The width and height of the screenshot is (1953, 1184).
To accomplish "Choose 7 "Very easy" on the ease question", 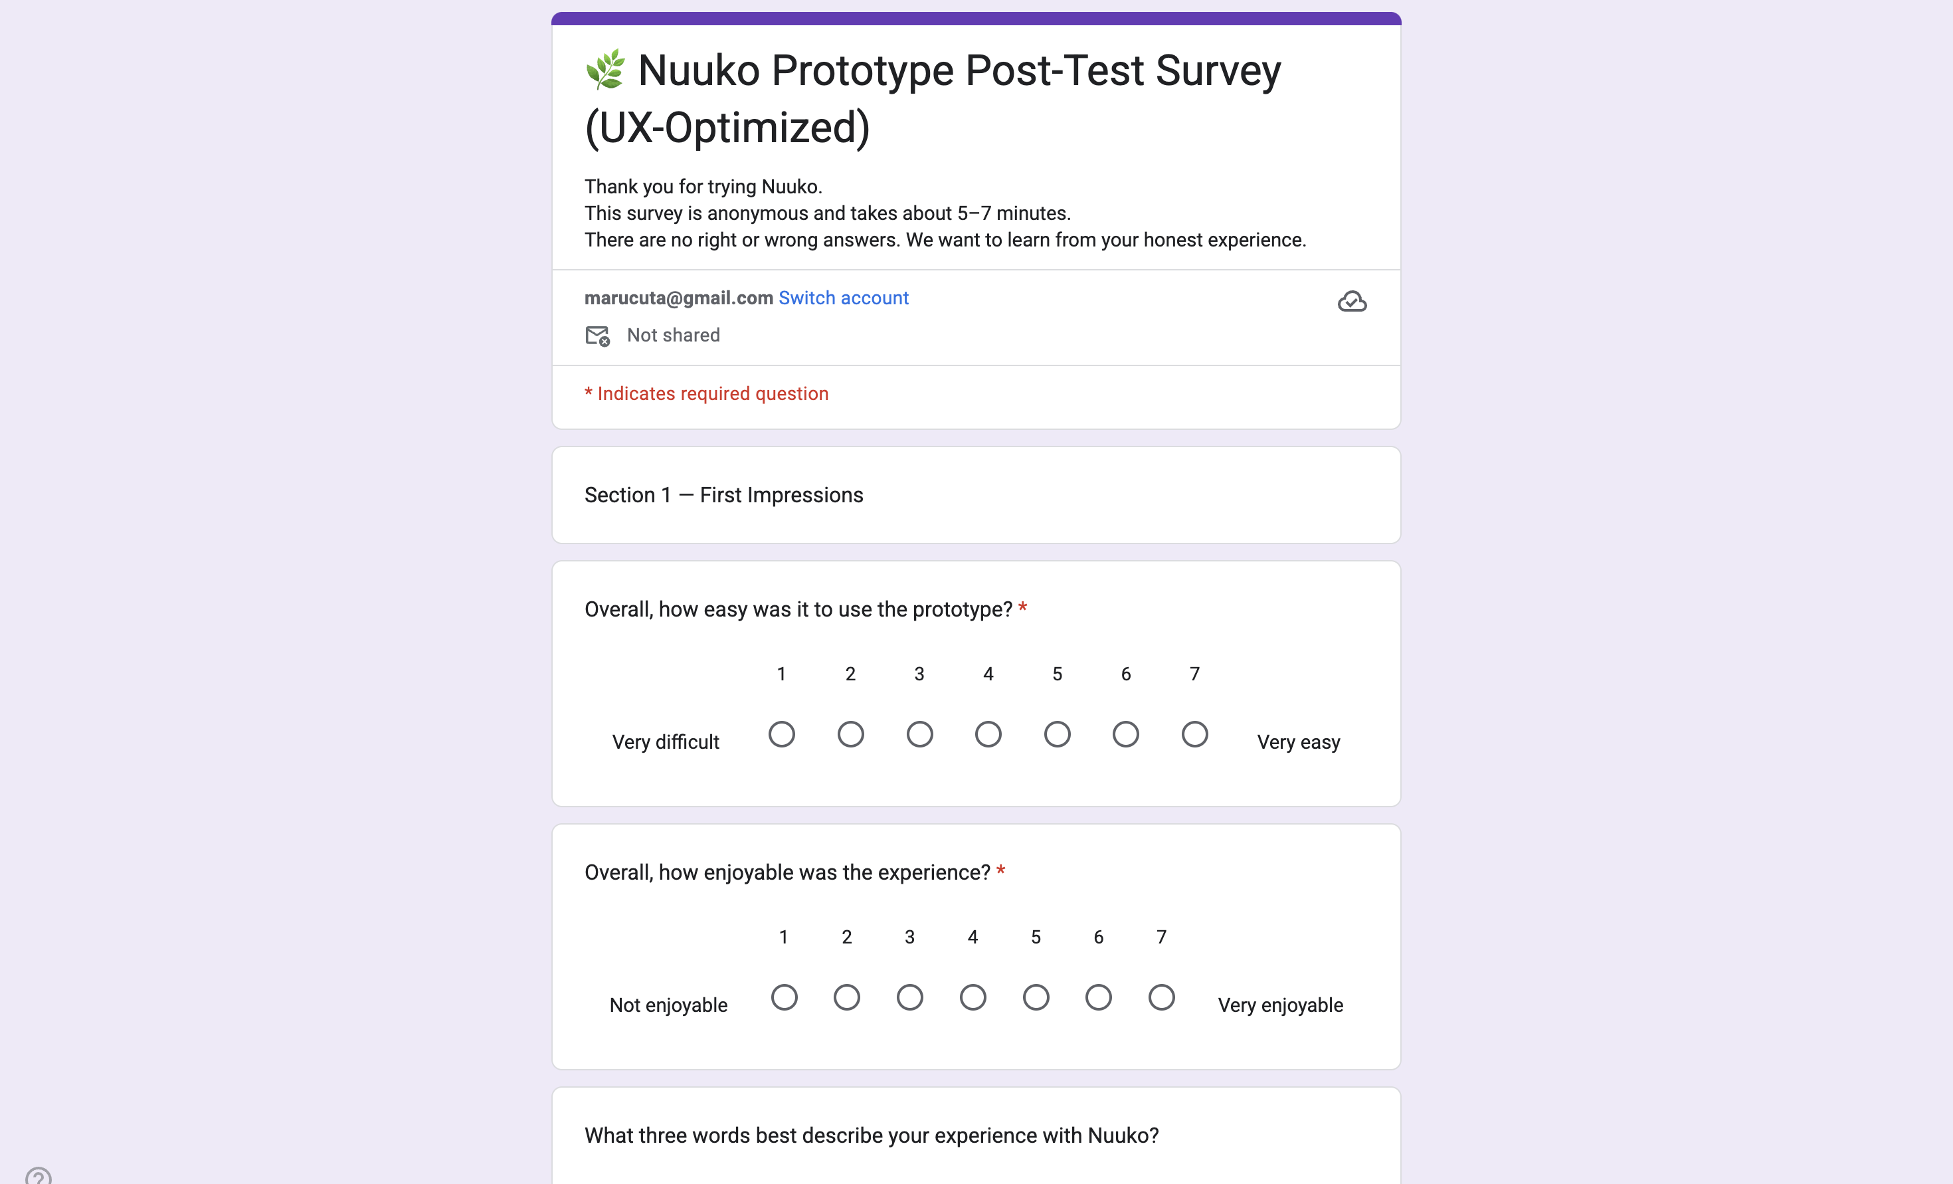I will (1194, 734).
